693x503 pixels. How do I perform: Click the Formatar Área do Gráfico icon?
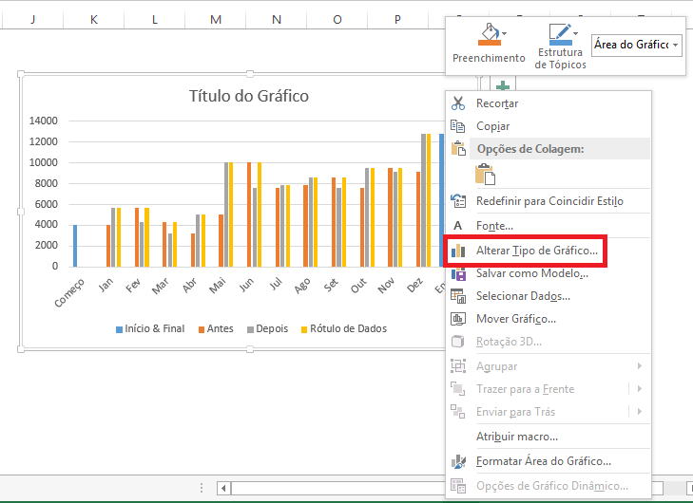tap(458, 461)
